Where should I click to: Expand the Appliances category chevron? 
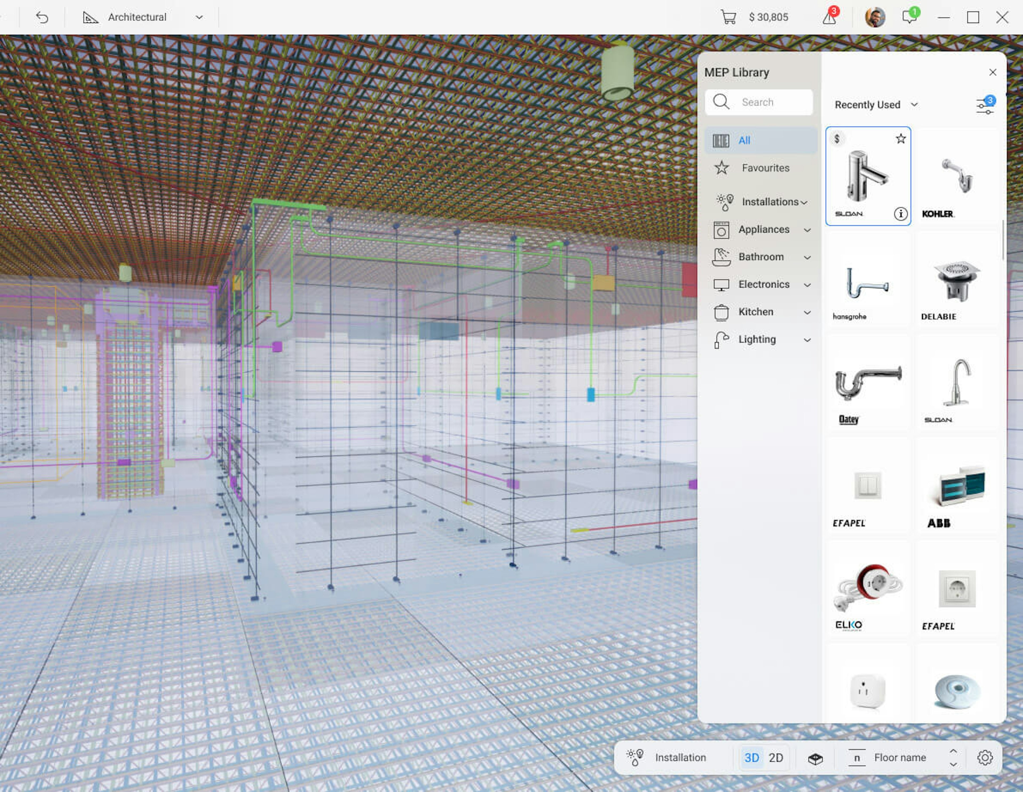tap(807, 230)
